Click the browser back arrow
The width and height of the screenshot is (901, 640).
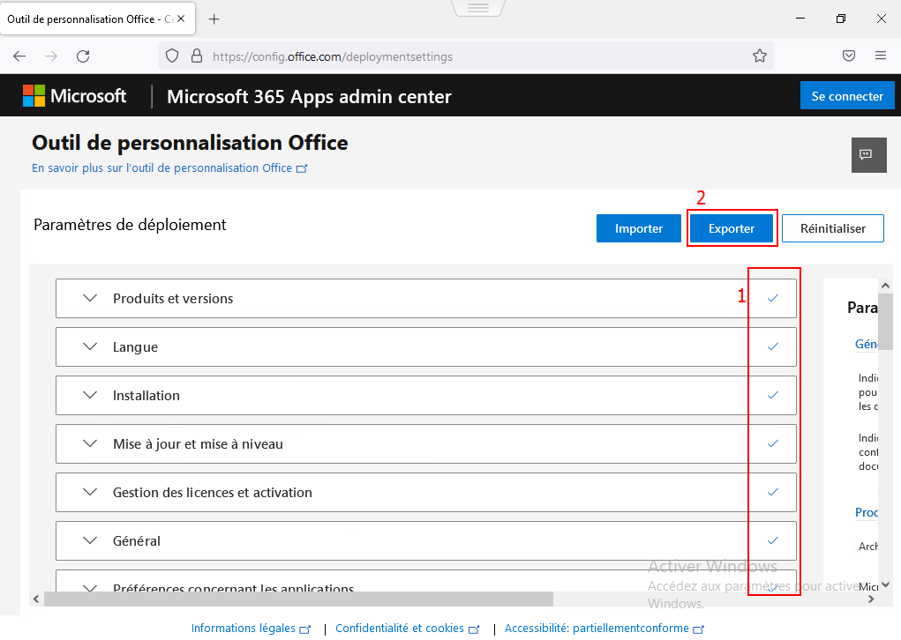(19, 56)
